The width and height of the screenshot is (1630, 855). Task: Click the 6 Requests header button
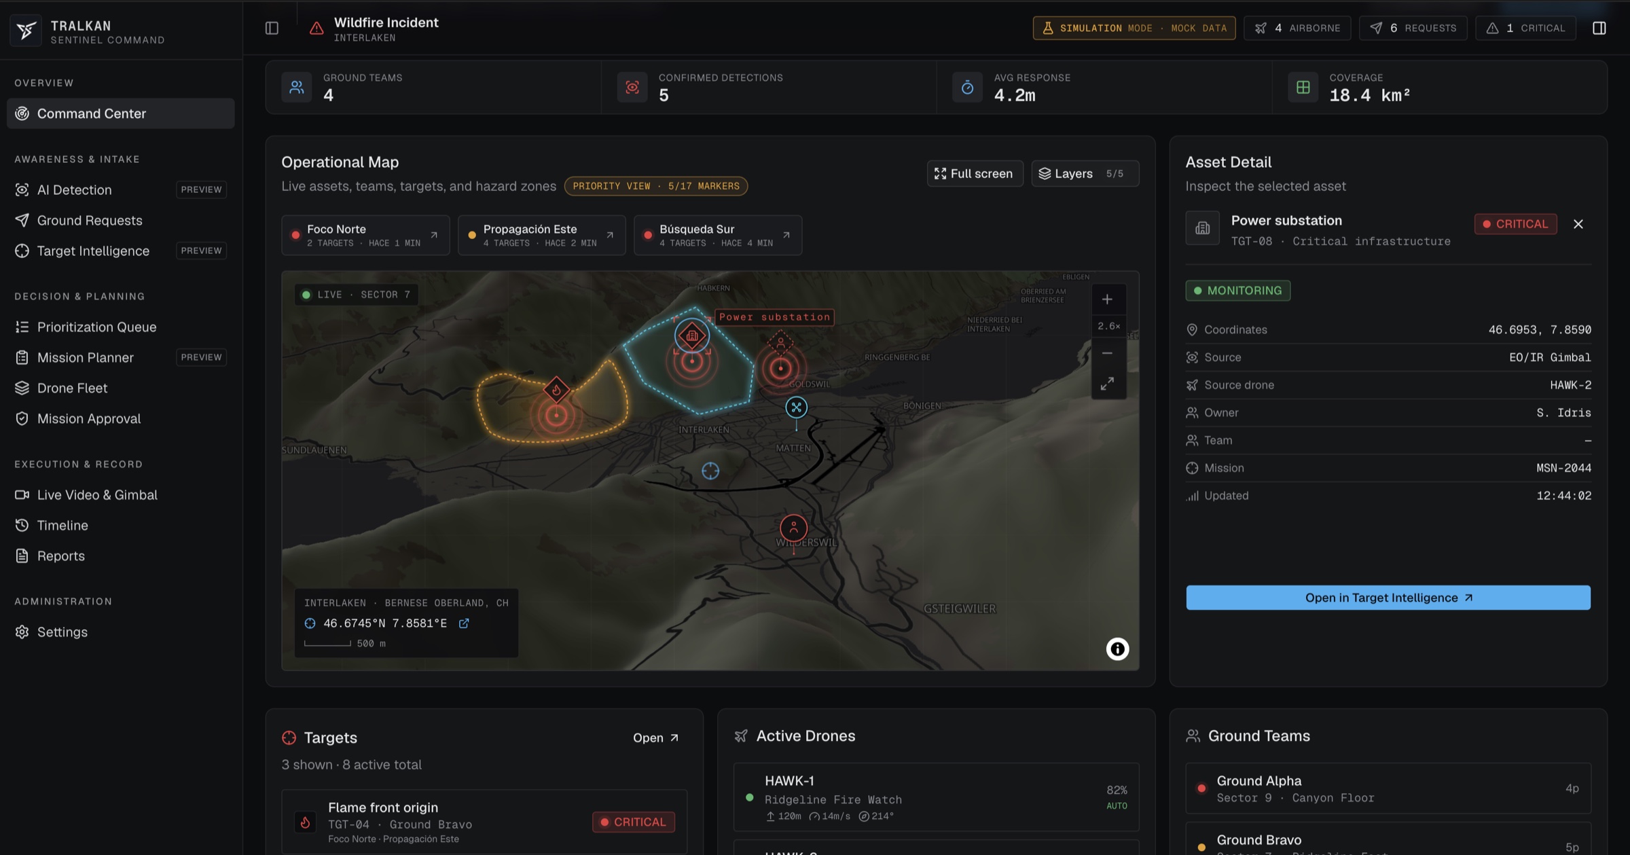(x=1413, y=29)
